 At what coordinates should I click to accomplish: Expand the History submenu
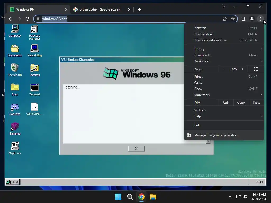click(224, 49)
